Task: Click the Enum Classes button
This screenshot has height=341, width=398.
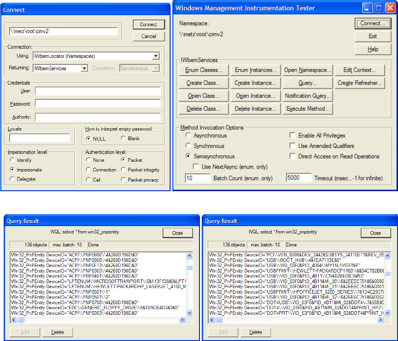Action: tap(204, 70)
